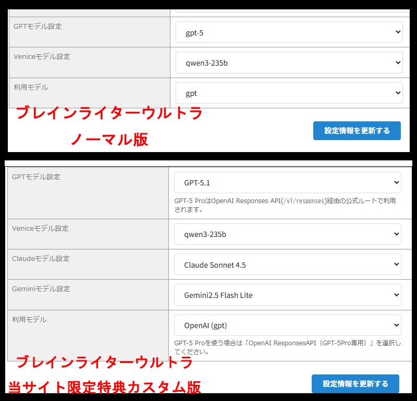417x401 pixels.
Task: Click GPTモデル設定 label beside the GPT-5.1 dropdown
Action: coord(36,177)
